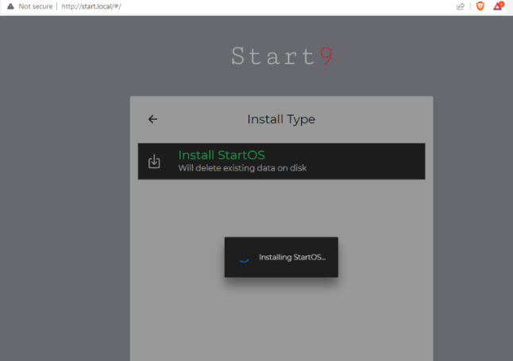Image resolution: width=513 pixels, height=361 pixels.
Task: Click "Will delete existing data on disk" text
Action: 242,168
